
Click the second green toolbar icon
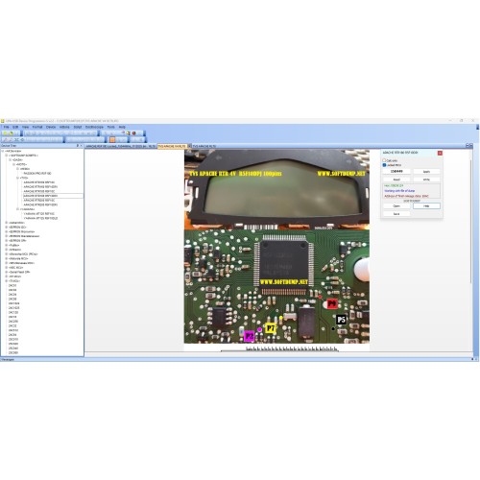point(12,133)
